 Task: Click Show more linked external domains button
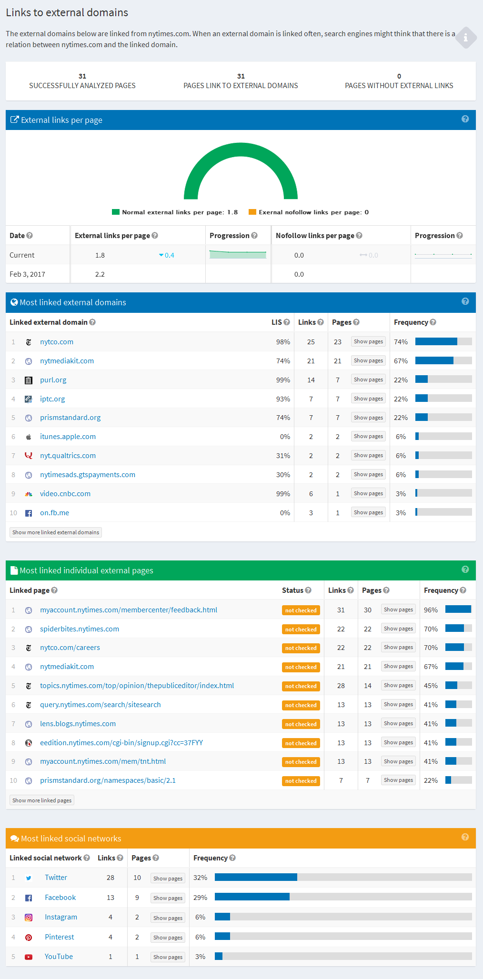[x=56, y=532]
